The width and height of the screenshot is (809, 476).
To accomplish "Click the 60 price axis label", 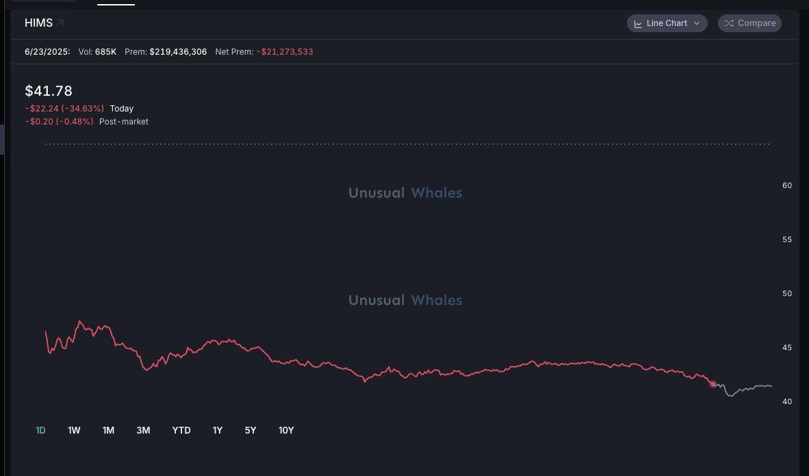I will (787, 185).
